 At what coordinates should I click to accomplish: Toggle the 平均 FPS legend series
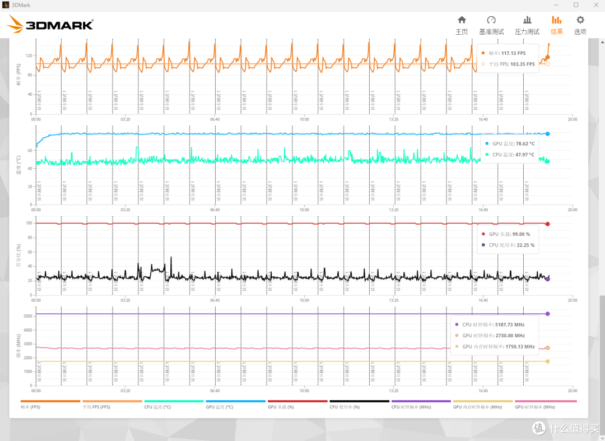[x=112, y=404]
